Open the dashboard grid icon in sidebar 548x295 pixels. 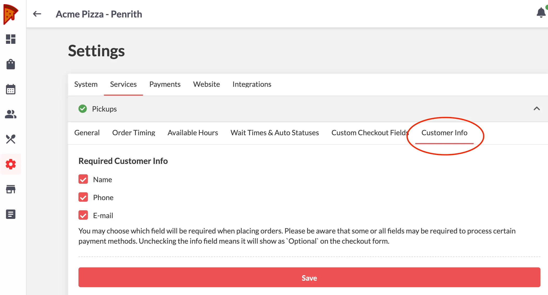[x=11, y=39]
